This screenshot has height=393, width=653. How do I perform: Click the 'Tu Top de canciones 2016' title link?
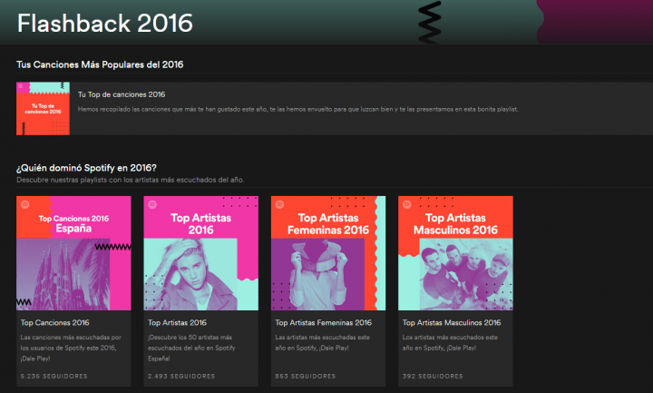click(122, 94)
